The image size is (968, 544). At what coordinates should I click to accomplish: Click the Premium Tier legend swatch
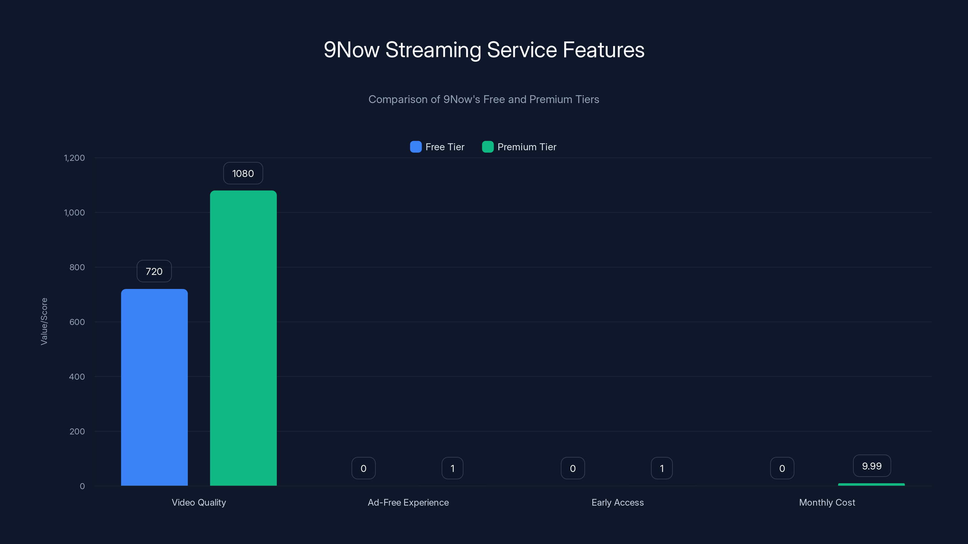(488, 147)
